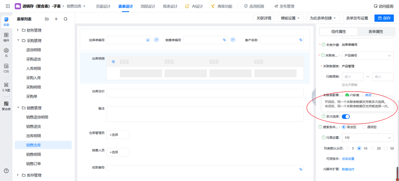This screenshot has width=399, height=181.
Task: Open the E-R图 sidebar panel
Action: (6, 86)
